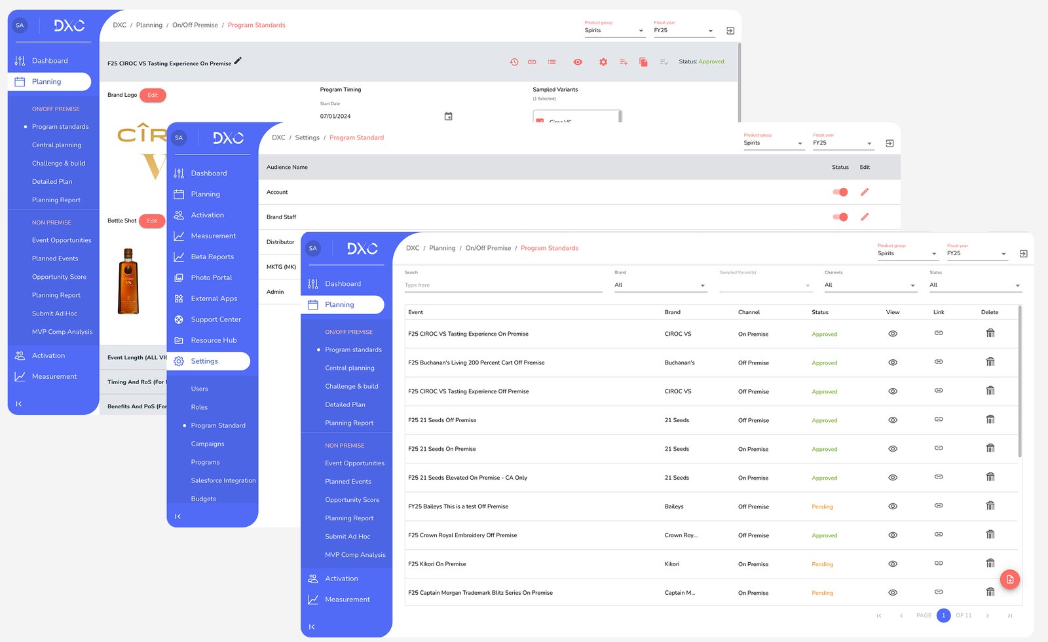The image size is (1048, 642).
Task: Delete F25 21 Seeds Off Premise event
Action: coord(990,419)
